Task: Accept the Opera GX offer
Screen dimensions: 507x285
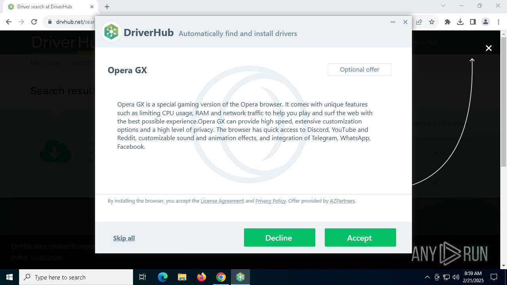Action: tap(360, 237)
